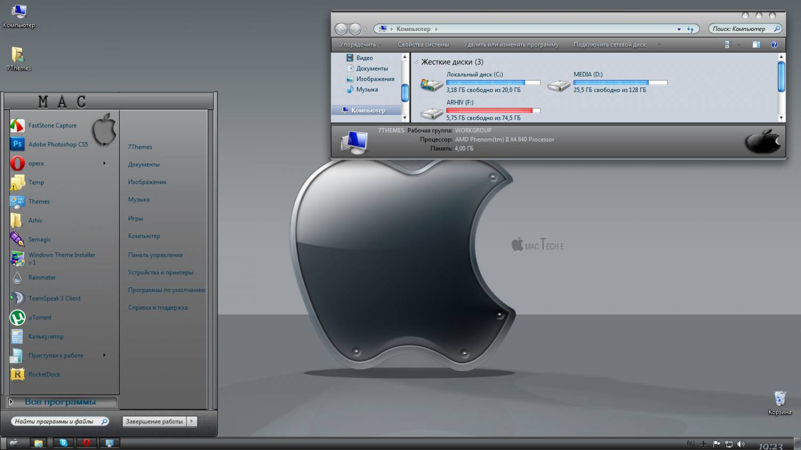Click Explorer back navigation button
The width and height of the screenshot is (801, 450).
coord(341,29)
